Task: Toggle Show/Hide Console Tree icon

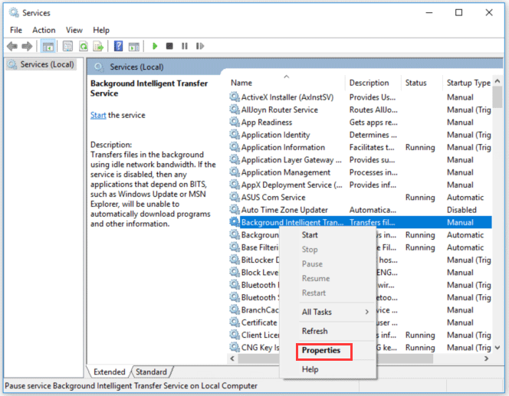Action: click(x=48, y=47)
